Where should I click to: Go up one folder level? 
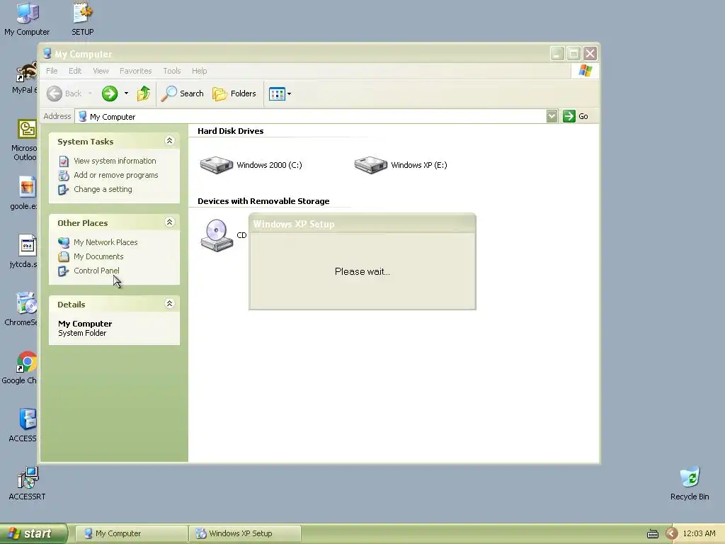143,93
